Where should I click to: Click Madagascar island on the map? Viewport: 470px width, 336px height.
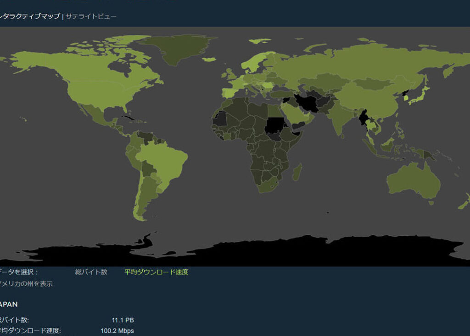pos(297,173)
